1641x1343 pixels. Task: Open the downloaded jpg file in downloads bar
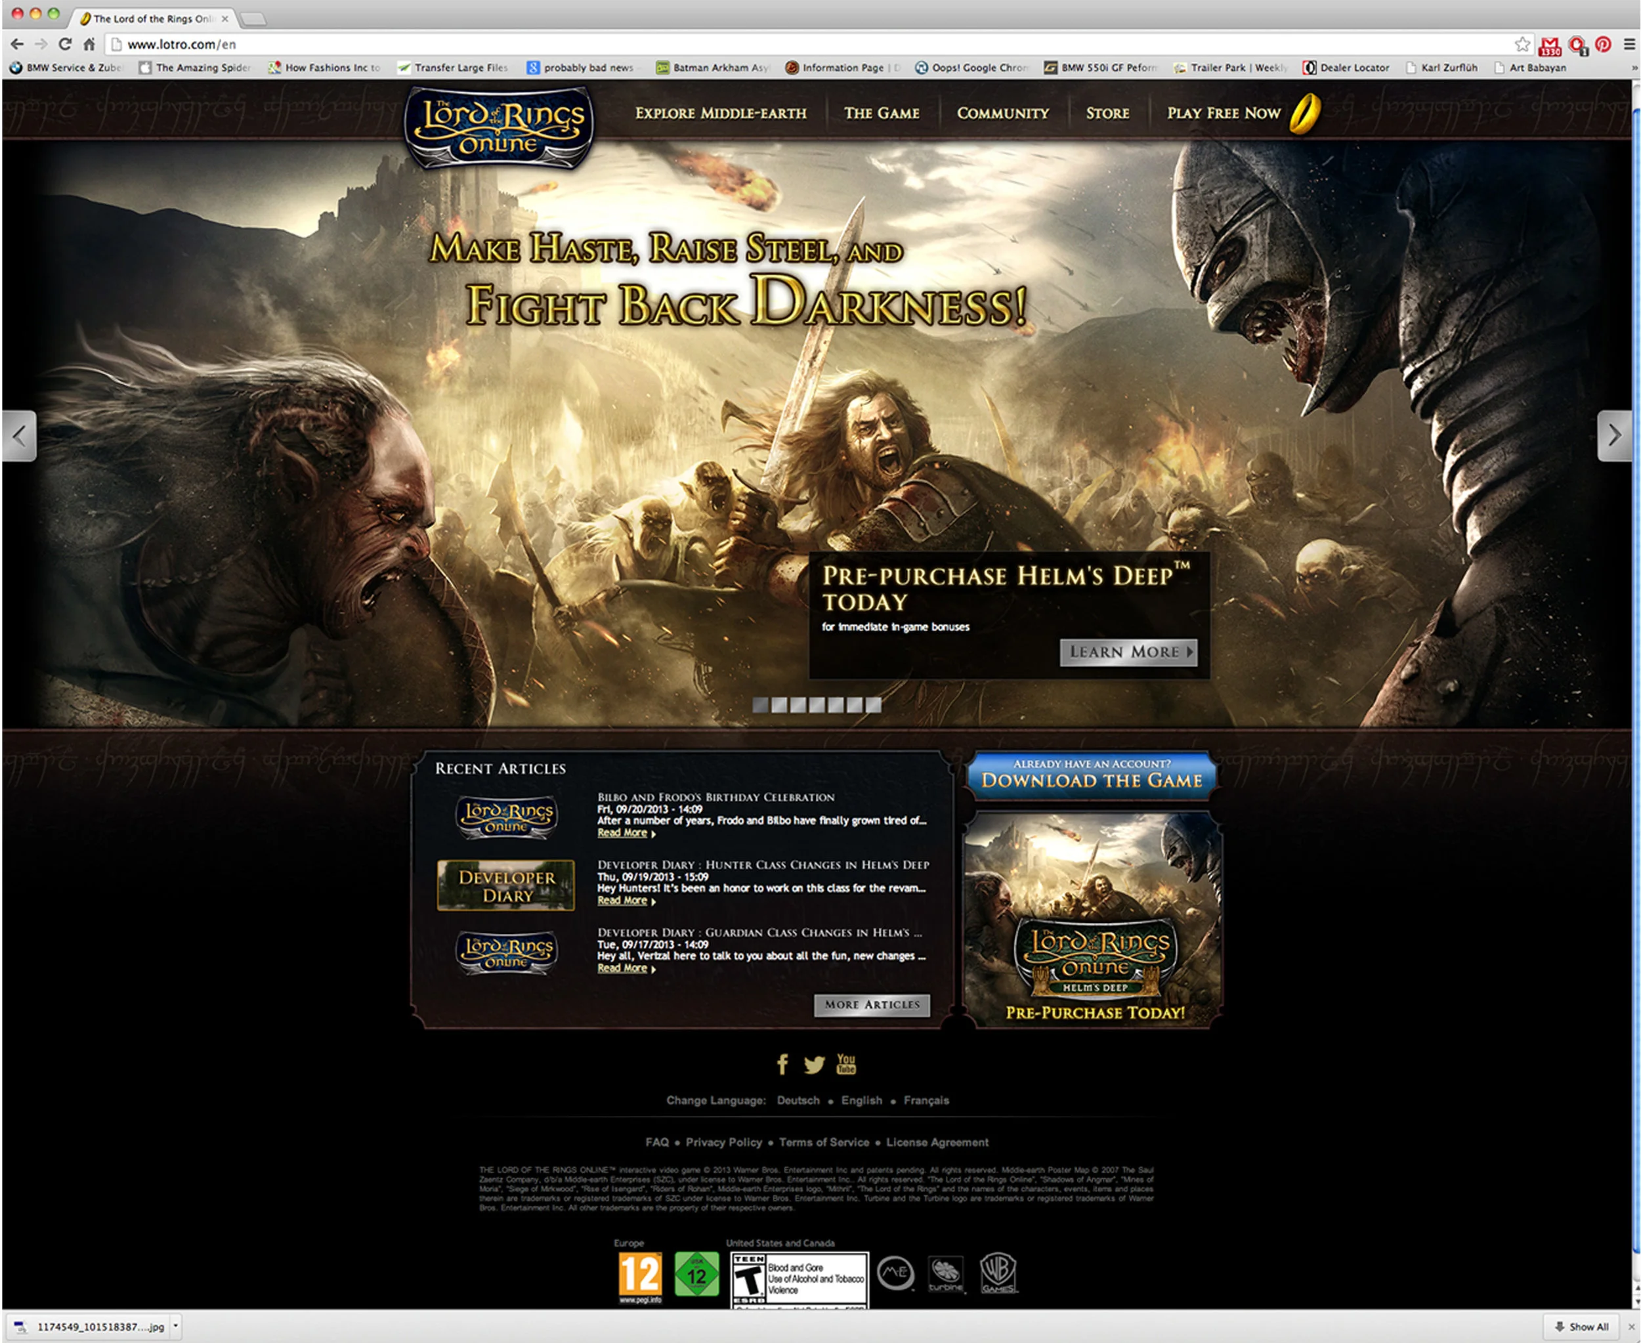click(x=90, y=1327)
